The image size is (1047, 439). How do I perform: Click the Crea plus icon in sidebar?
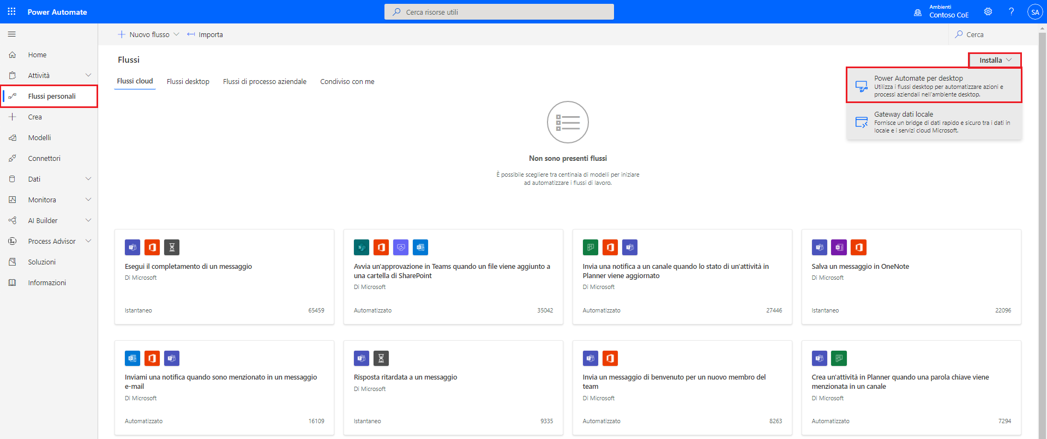(x=12, y=117)
